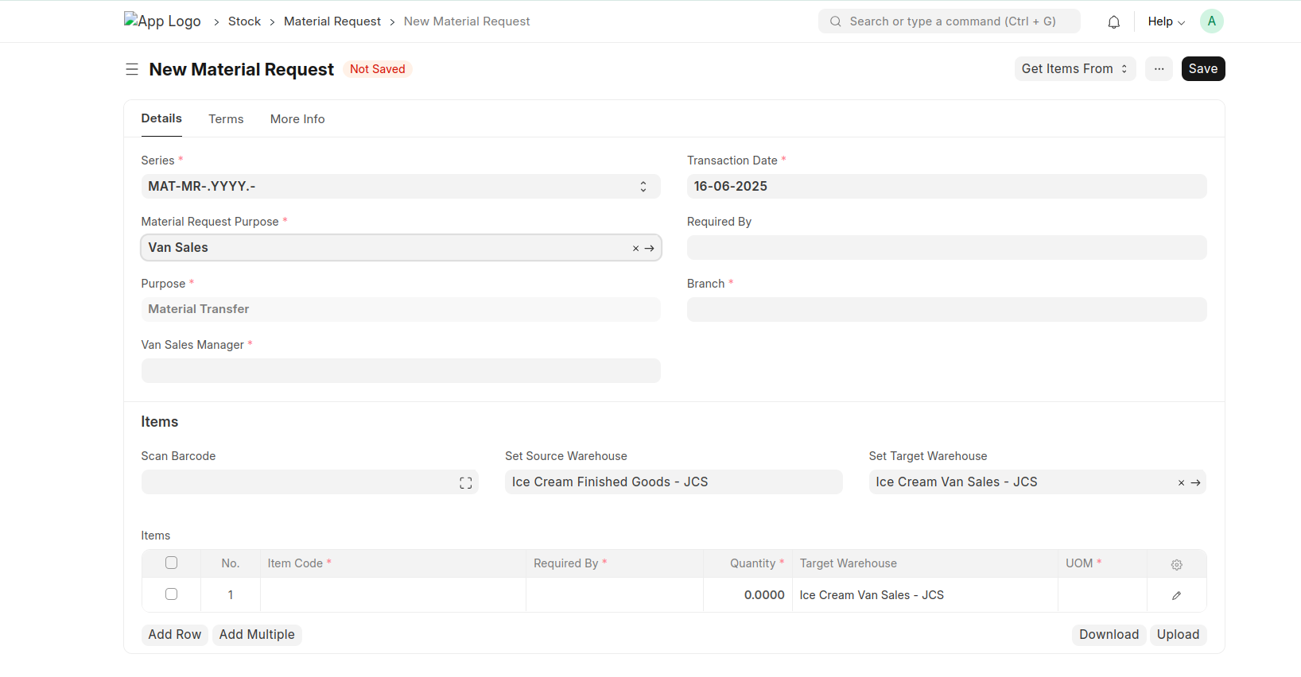1301x677 pixels.
Task: Open the notifications bell
Action: (1113, 22)
